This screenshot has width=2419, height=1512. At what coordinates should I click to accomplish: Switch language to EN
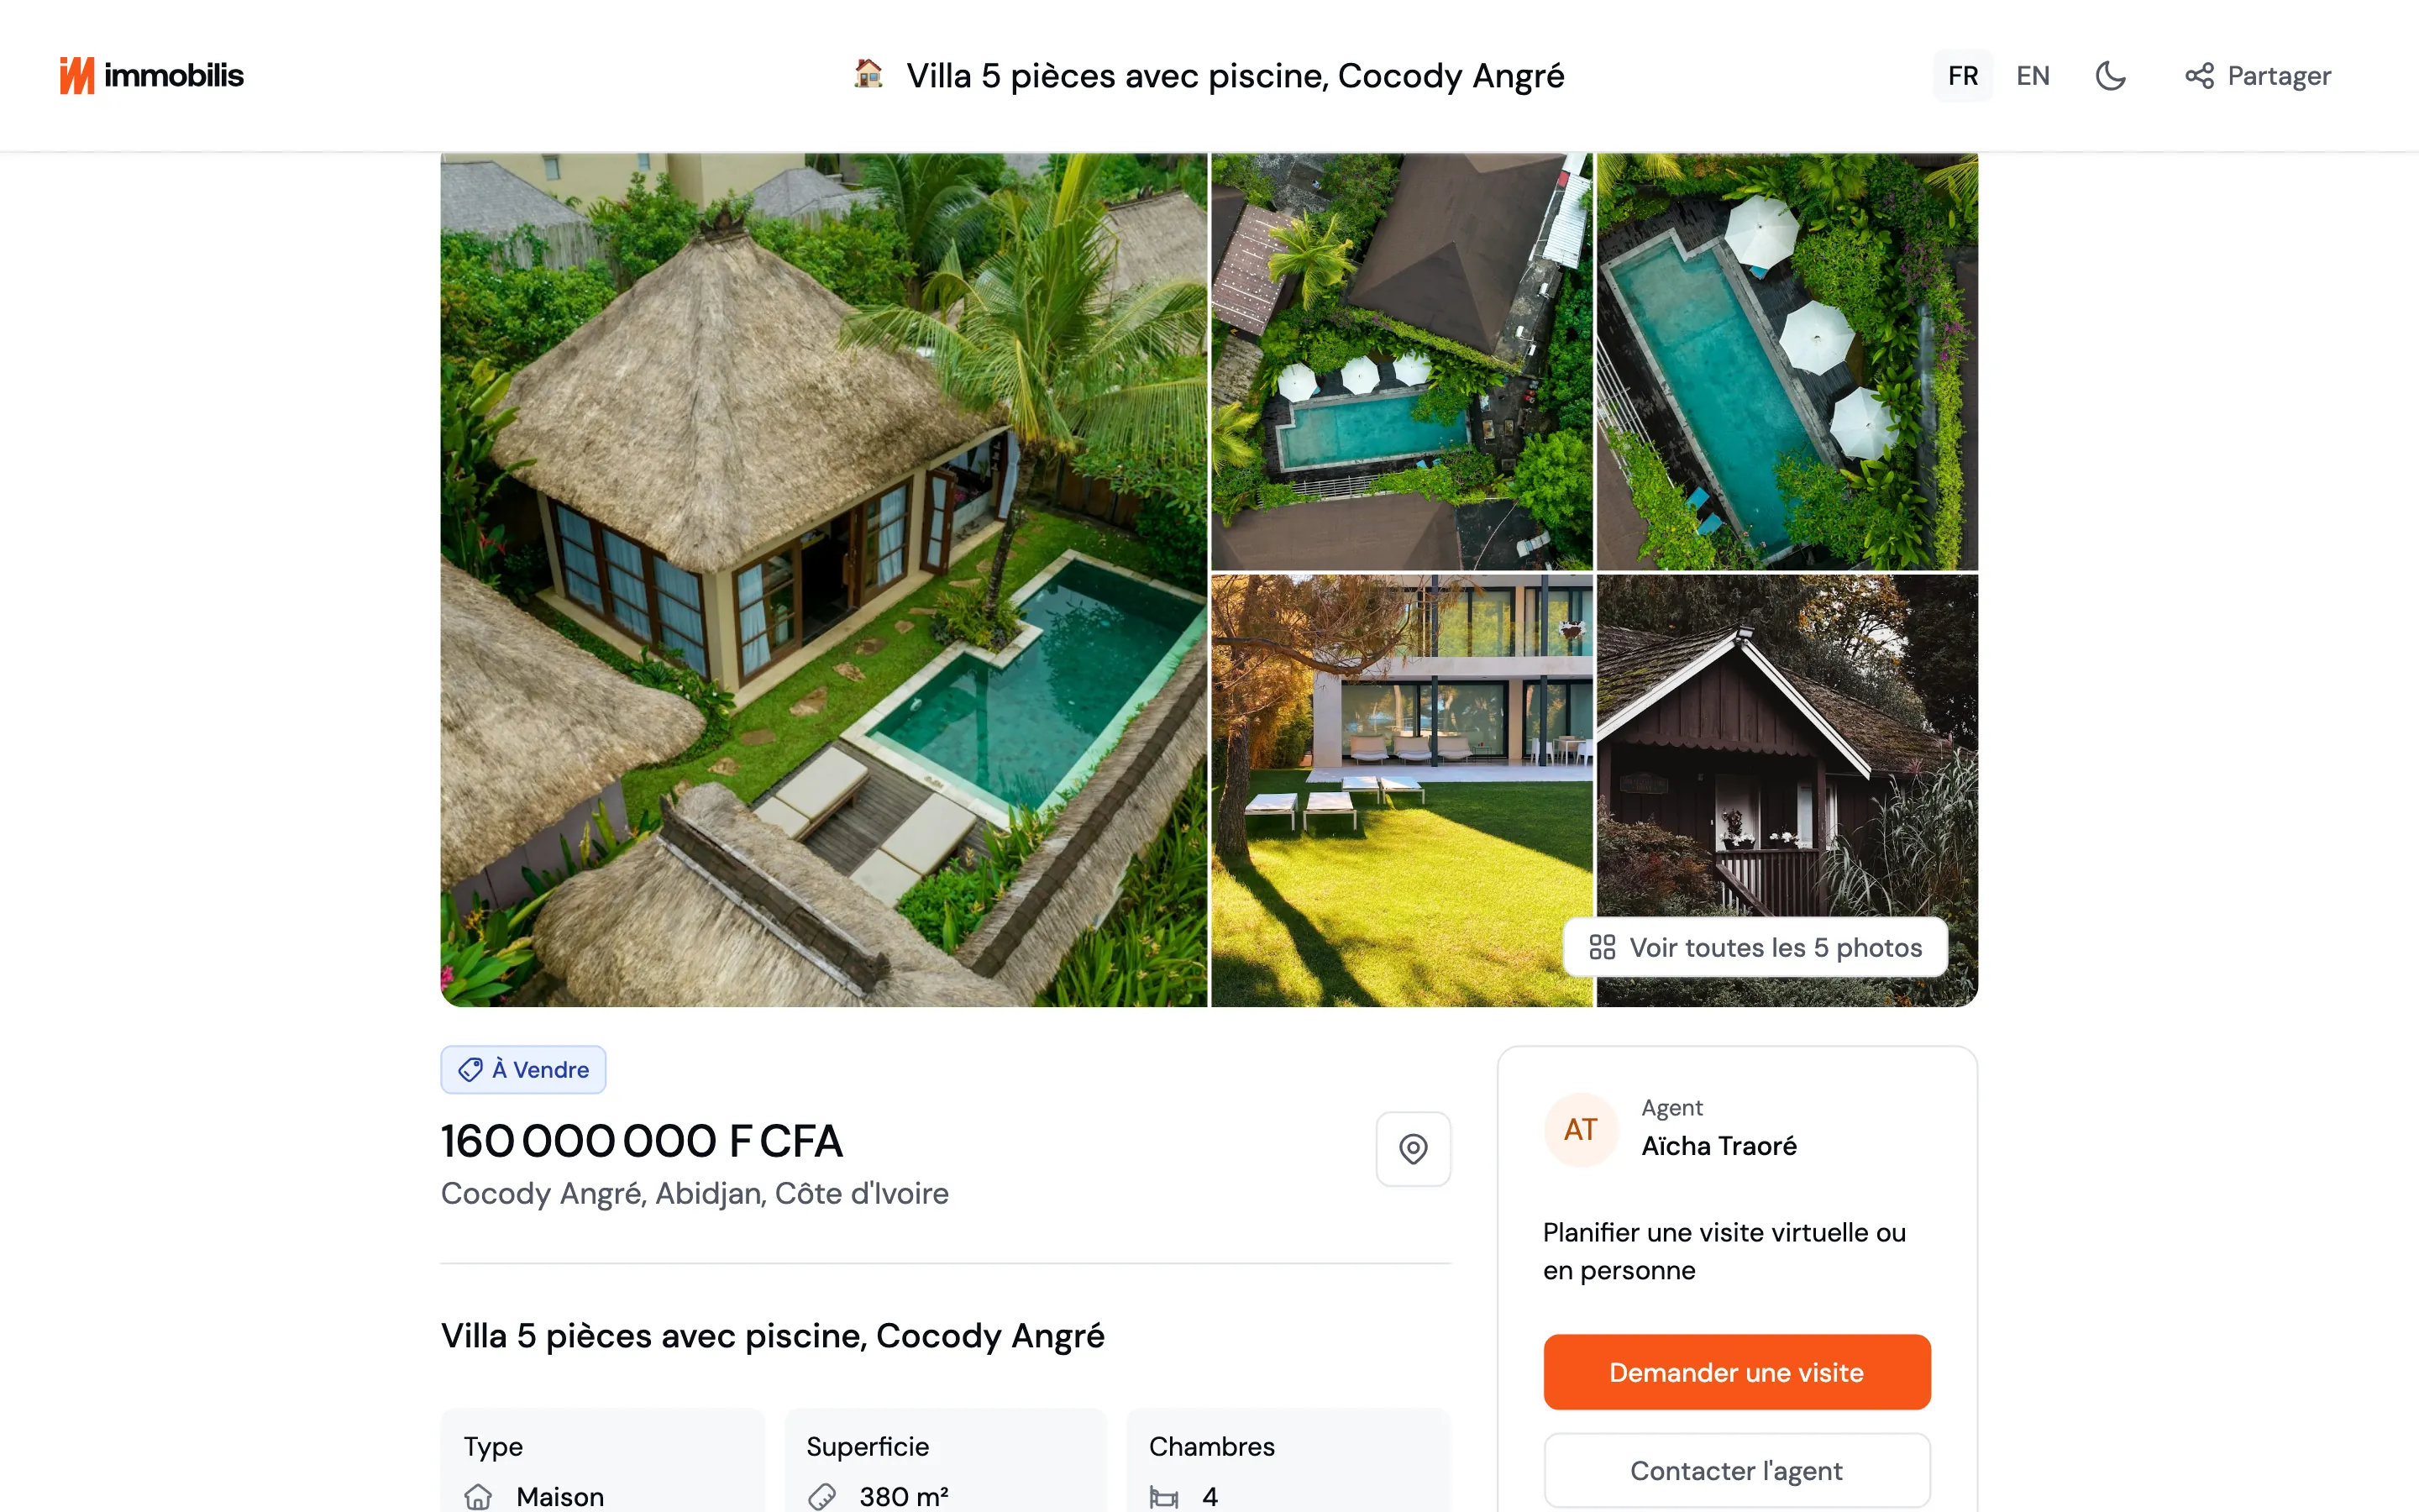click(x=2032, y=76)
